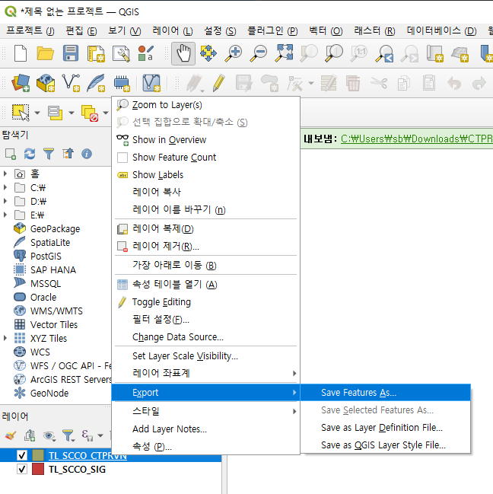
Task: Click TL_SCCO_CTPRVN olive color swatch
Action: coord(38,455)
